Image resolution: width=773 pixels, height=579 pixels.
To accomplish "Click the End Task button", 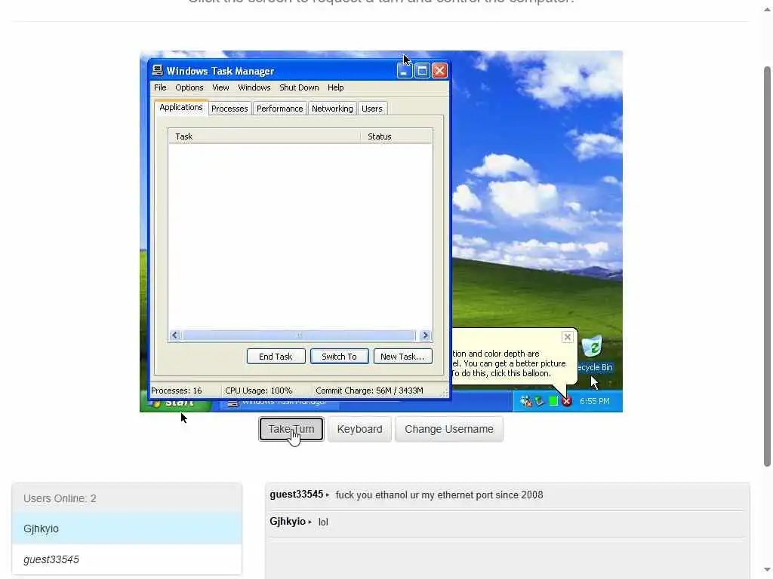I will pyautogui.click(x=276, y=357).
